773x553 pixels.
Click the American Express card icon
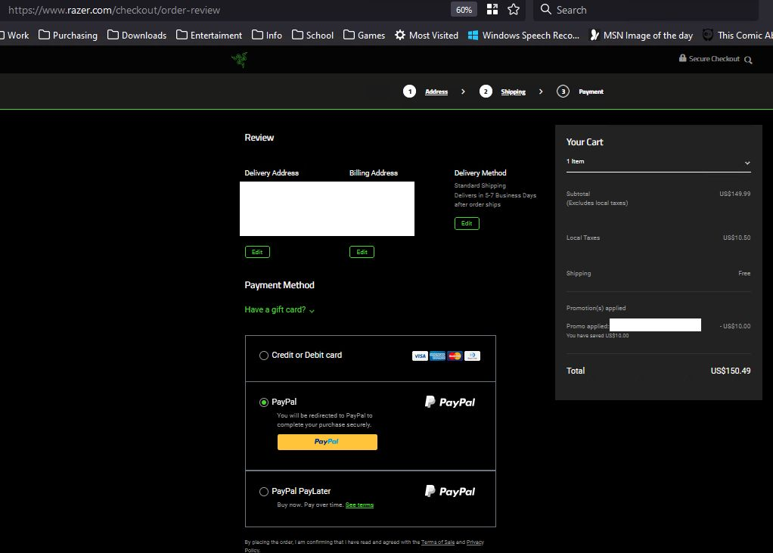[437, 356]
